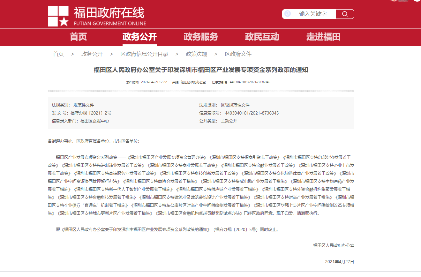Screen dimensions: 421x277
Task: Select the 区政府文件 breadcrumb link
Action: (238, 54)
